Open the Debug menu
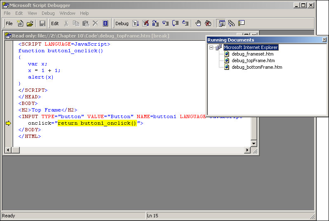The image size is (329, 221). [48, 13]
